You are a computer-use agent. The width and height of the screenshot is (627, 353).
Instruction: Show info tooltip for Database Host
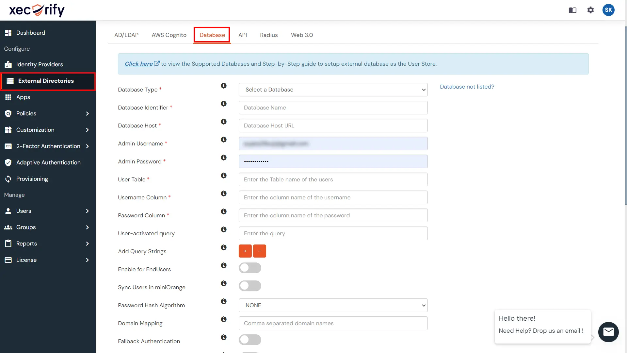pyautogui.click(x=224, y=122)
